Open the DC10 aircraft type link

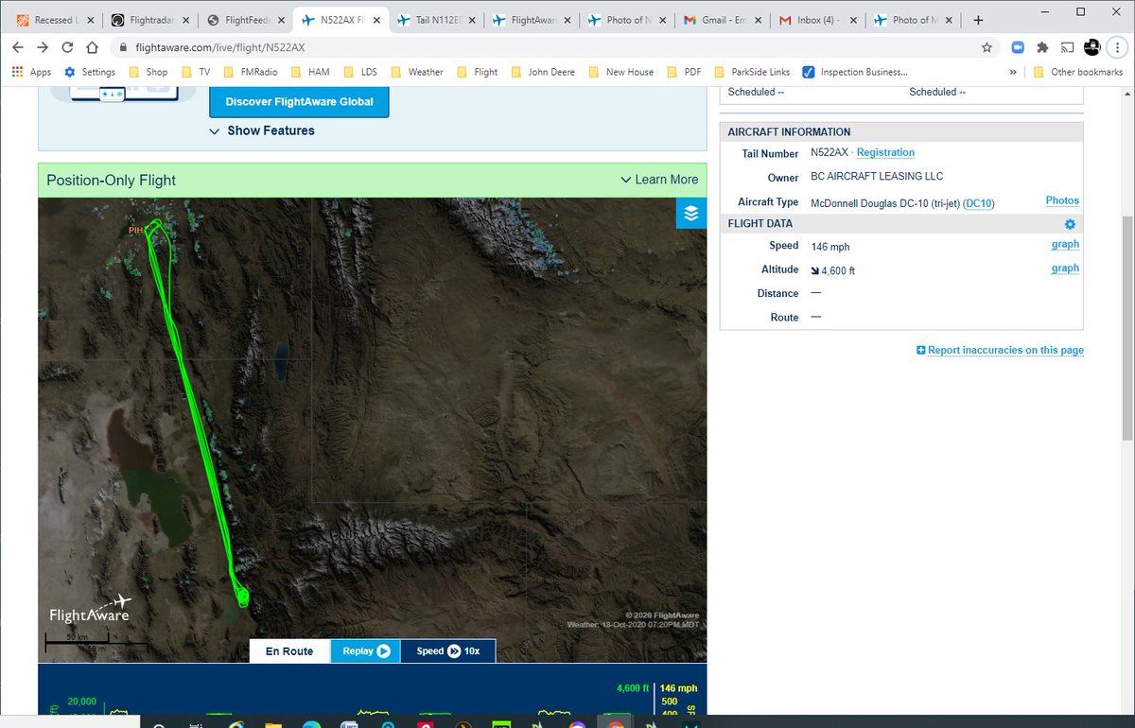pos(979,203)
